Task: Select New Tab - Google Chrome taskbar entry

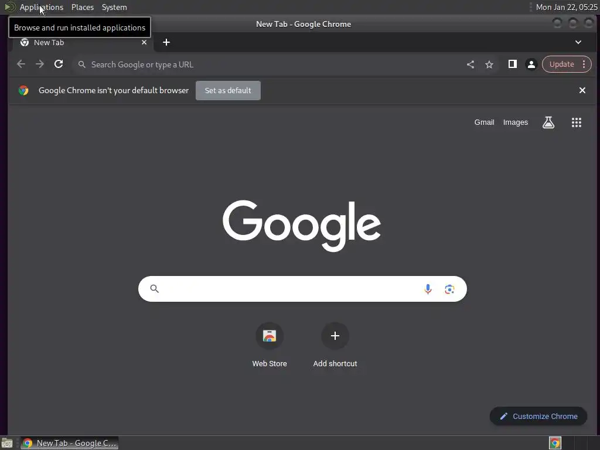Action: [x=69, y=443]
